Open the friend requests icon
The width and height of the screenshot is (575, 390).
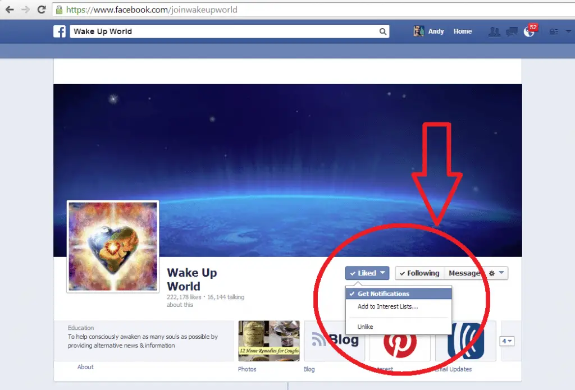click(x=494, y=31)
